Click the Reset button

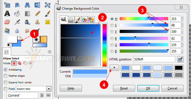124,88
